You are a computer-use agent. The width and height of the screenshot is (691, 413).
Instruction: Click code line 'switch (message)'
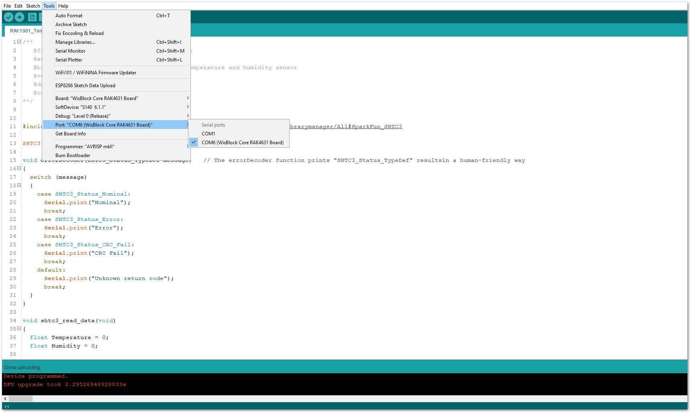coord(58,177)
